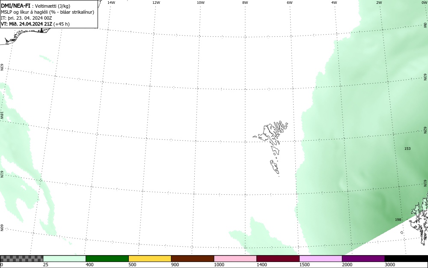Click the legend value '0'
Screen dimensions: 428x268
coord(2,265)
